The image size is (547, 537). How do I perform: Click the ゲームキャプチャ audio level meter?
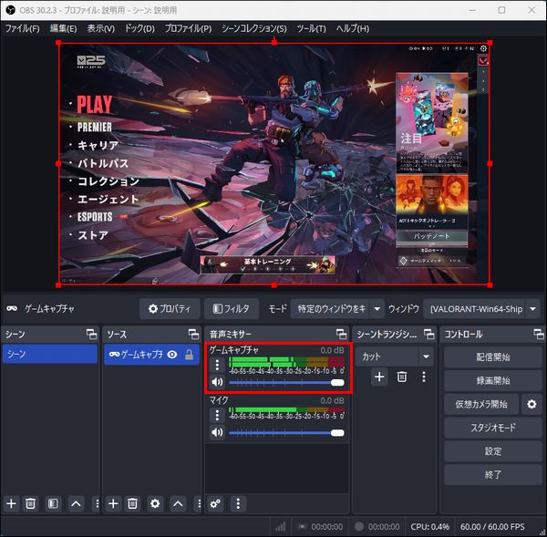pos(286,362)
